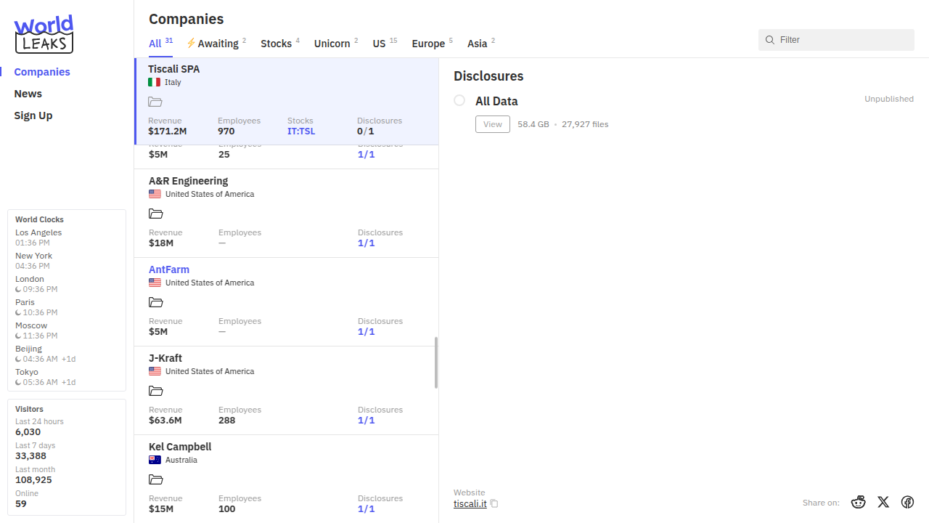The height and width of the screenshot is (523, 929).
Task: Click the Disclosures heading
Action: click(488, 76)
